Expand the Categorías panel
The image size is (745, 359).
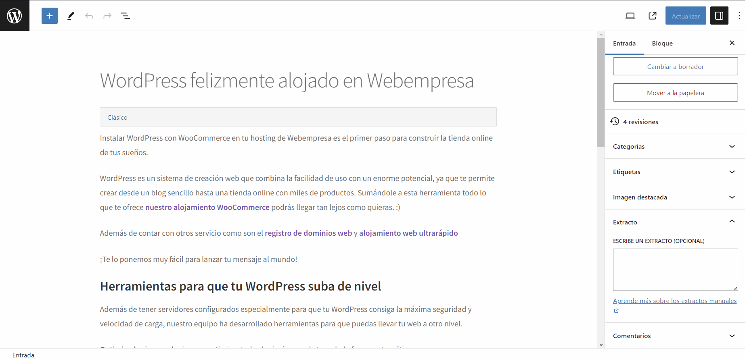675,146
